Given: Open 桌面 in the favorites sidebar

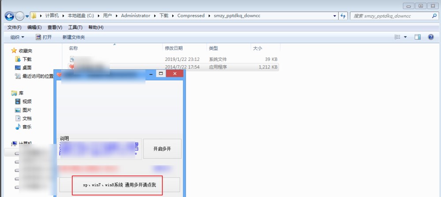Looking at the screenshot, I should (23, 67).
